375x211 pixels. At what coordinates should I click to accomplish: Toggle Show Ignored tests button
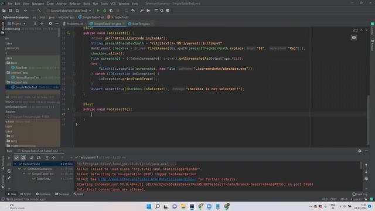[x=23, y=158]
